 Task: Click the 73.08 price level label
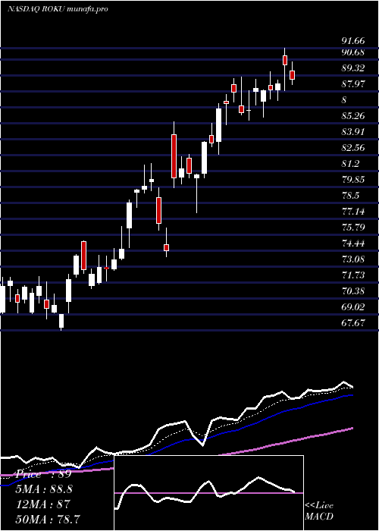pyautogui.click(x=353, y=259)
